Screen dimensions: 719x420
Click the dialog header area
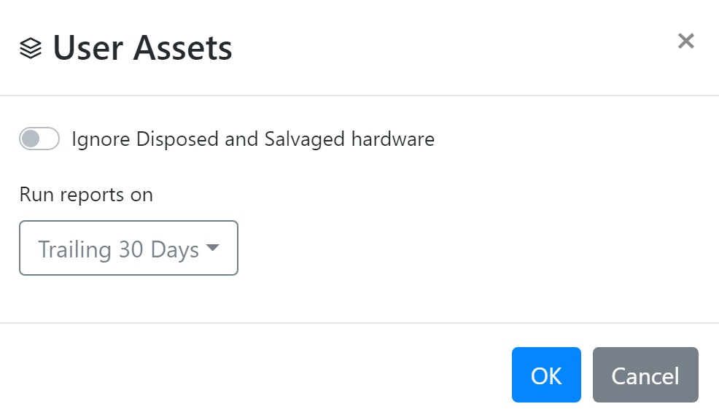coord(292,47)
